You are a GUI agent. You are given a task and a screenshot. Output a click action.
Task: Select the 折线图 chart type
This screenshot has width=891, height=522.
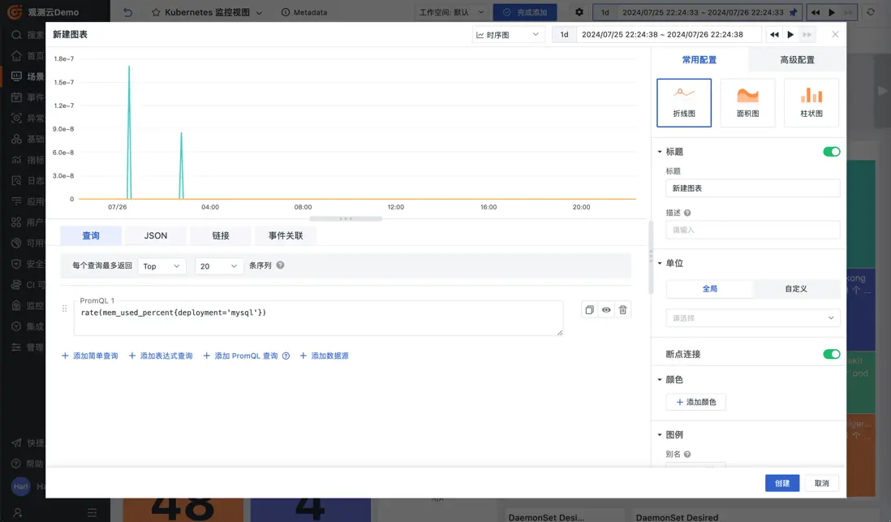[x=683, y=102]
